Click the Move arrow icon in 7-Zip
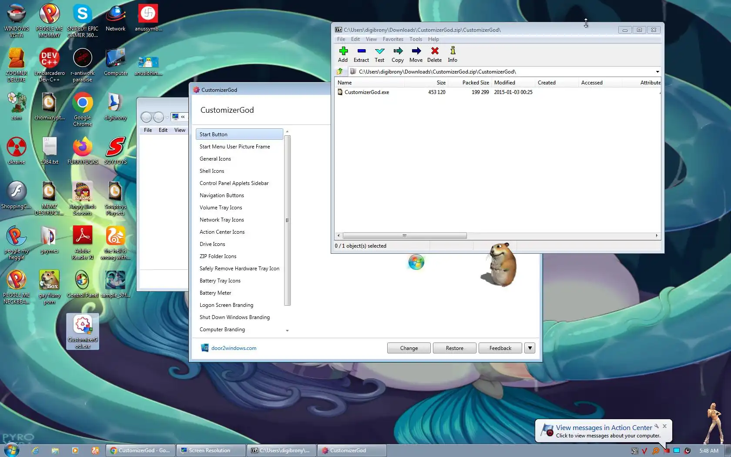Screen dimensions: 731x457 click(416, 55)
